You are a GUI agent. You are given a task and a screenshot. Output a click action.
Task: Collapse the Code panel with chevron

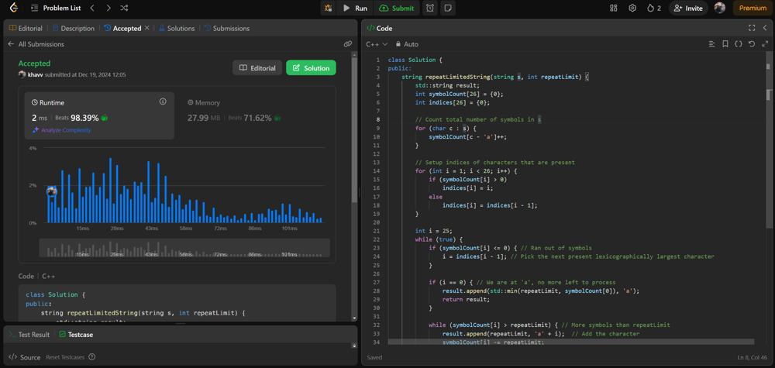[765, 28]
